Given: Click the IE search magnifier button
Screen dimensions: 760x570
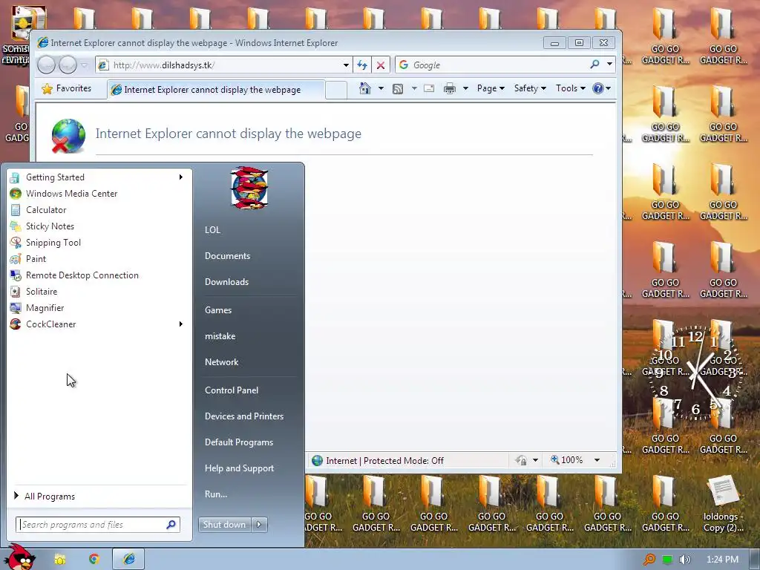Looking at the screenshot, I should pos(594,64).
